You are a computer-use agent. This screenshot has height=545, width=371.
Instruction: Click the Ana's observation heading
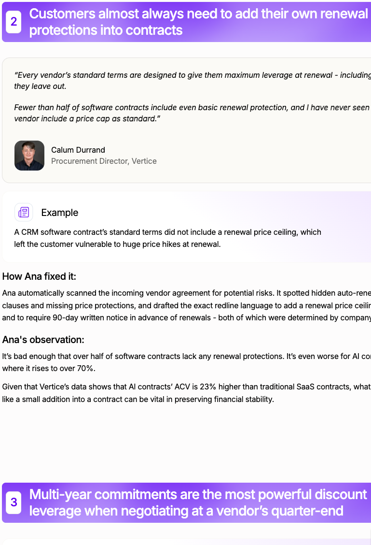click(x=43, y=340)
